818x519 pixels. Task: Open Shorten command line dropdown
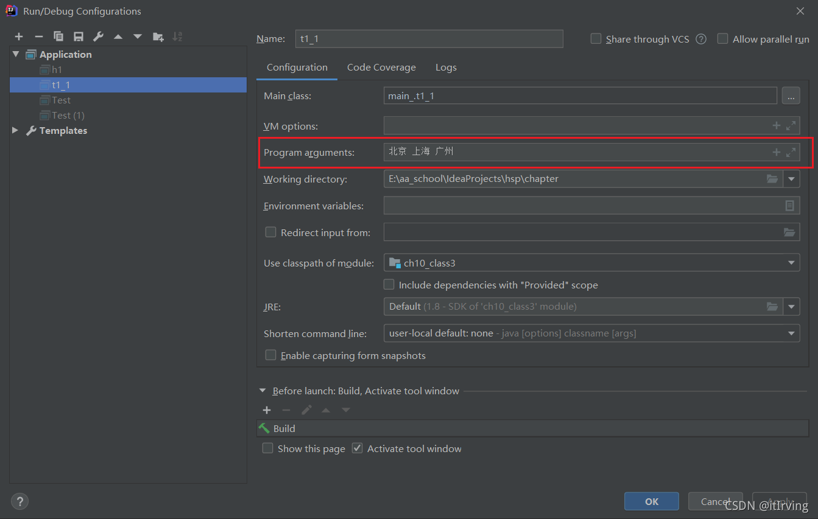pos(791,333)
